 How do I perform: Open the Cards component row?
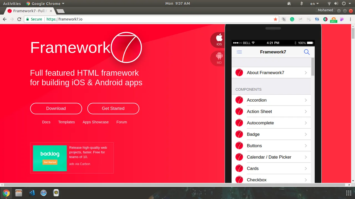point(271,168)
